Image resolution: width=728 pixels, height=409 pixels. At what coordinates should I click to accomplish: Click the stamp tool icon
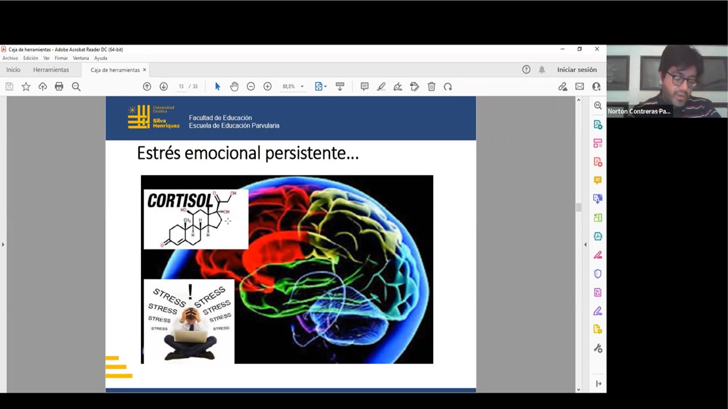[415, 86]
